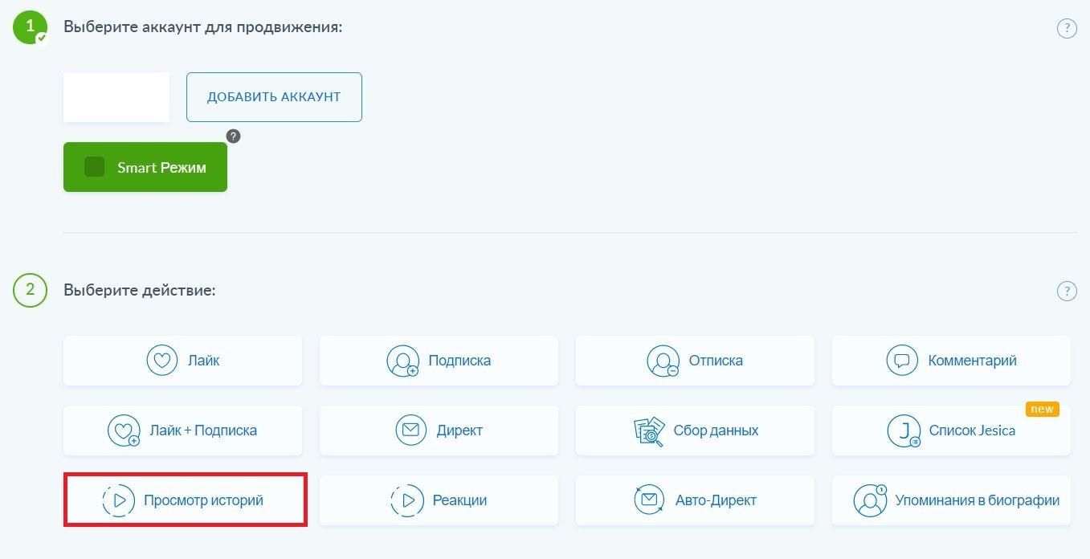Select the envelope icon on Директ

pyautogui.click(x=411, y=430)
